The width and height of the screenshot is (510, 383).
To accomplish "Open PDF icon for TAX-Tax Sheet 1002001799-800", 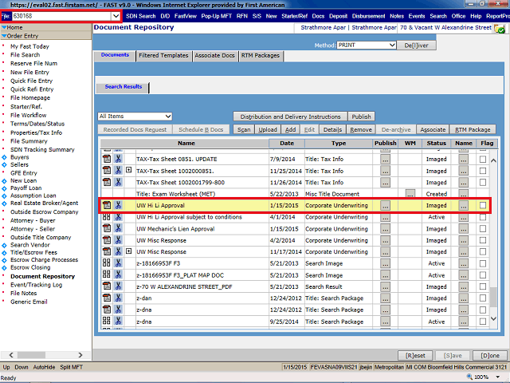I will 107,182.
